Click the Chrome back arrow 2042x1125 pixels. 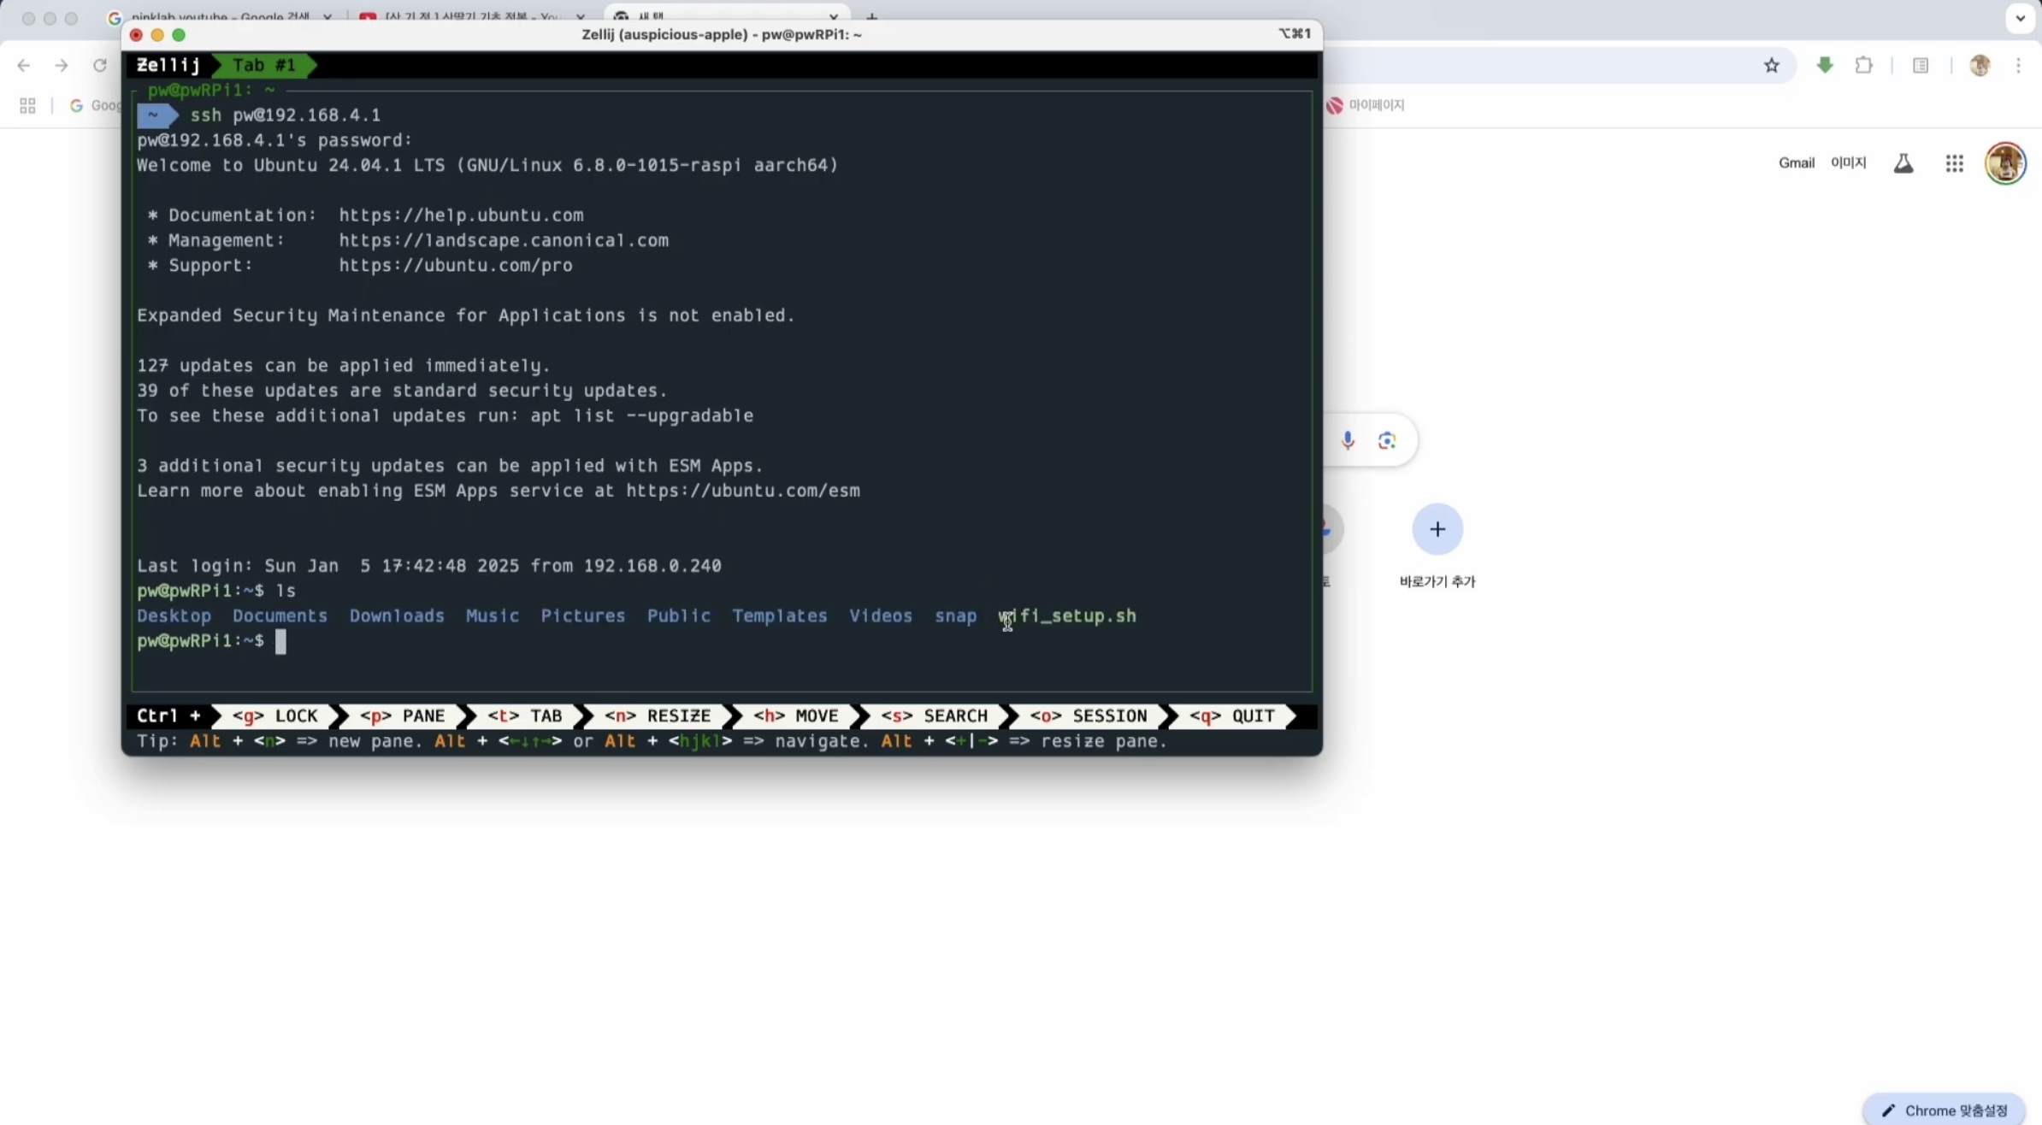(24, 65)
